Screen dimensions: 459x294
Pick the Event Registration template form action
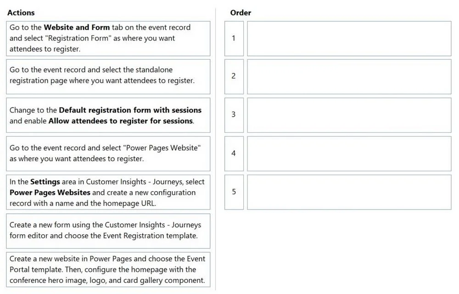click(108, 231)
